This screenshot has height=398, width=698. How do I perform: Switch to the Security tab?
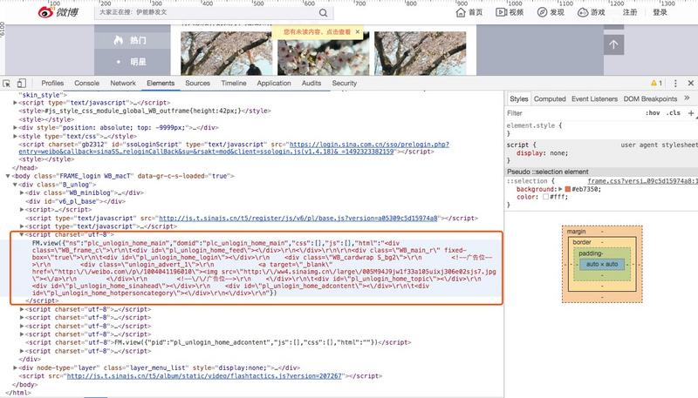point(345,83)
